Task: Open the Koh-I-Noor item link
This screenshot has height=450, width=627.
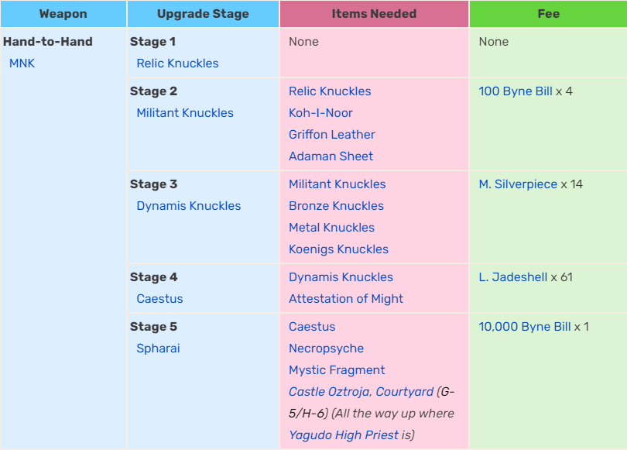Action: pyautogui.click(x=320, y=113)
